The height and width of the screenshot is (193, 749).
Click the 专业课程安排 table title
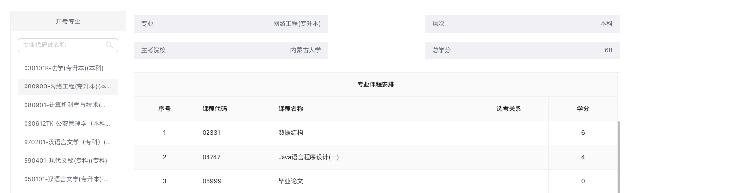pos(376,85)
